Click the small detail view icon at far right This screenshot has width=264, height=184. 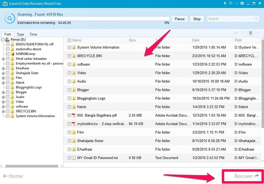pyautogui.click(x=258, y=33)
